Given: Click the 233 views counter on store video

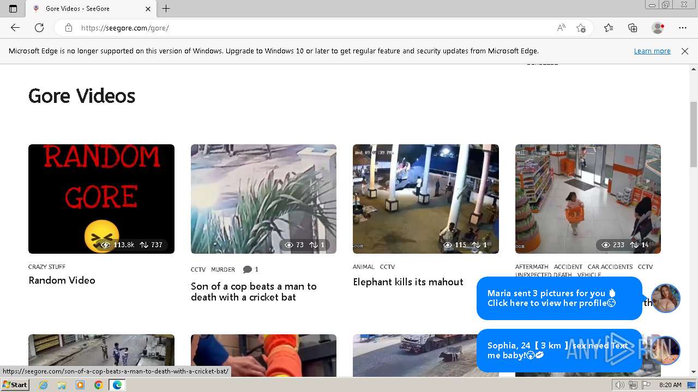Looking at the screenshot, I should pyautogui.click(x=612, y=245).
